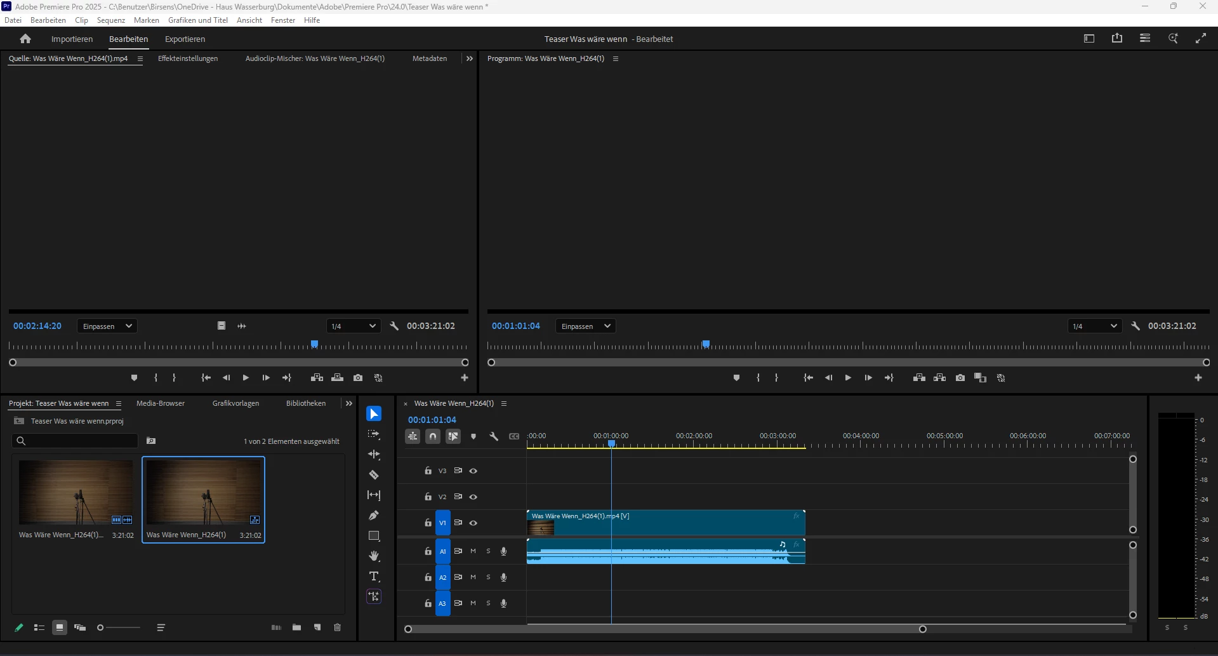1218x656 pixels.
Task: Open the Grafiken und Titel menu
Action: point(198,20)
